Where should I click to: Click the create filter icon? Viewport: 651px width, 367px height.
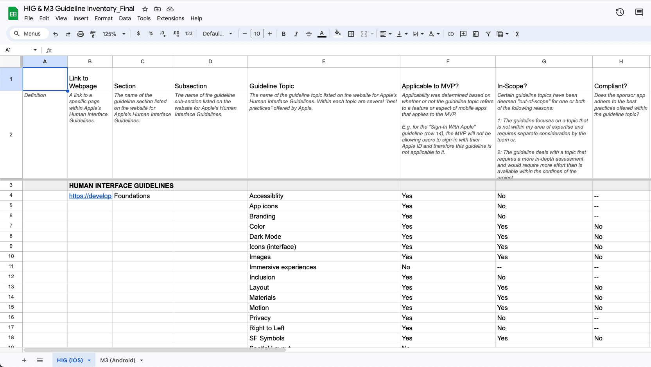488,34
